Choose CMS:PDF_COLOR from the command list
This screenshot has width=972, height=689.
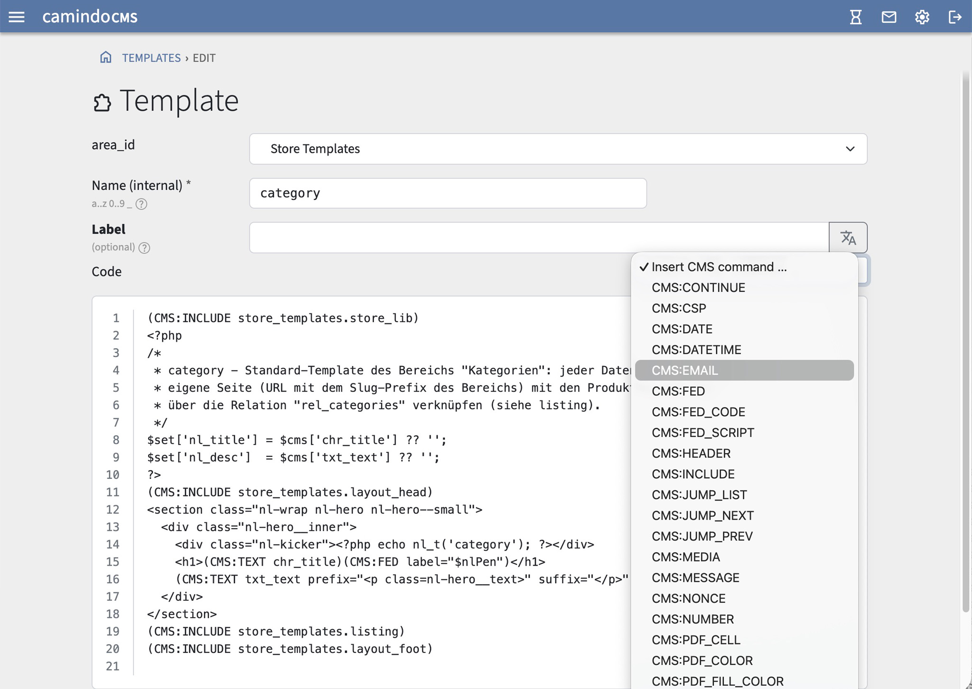pyautogui.click(x=744, y=661)
